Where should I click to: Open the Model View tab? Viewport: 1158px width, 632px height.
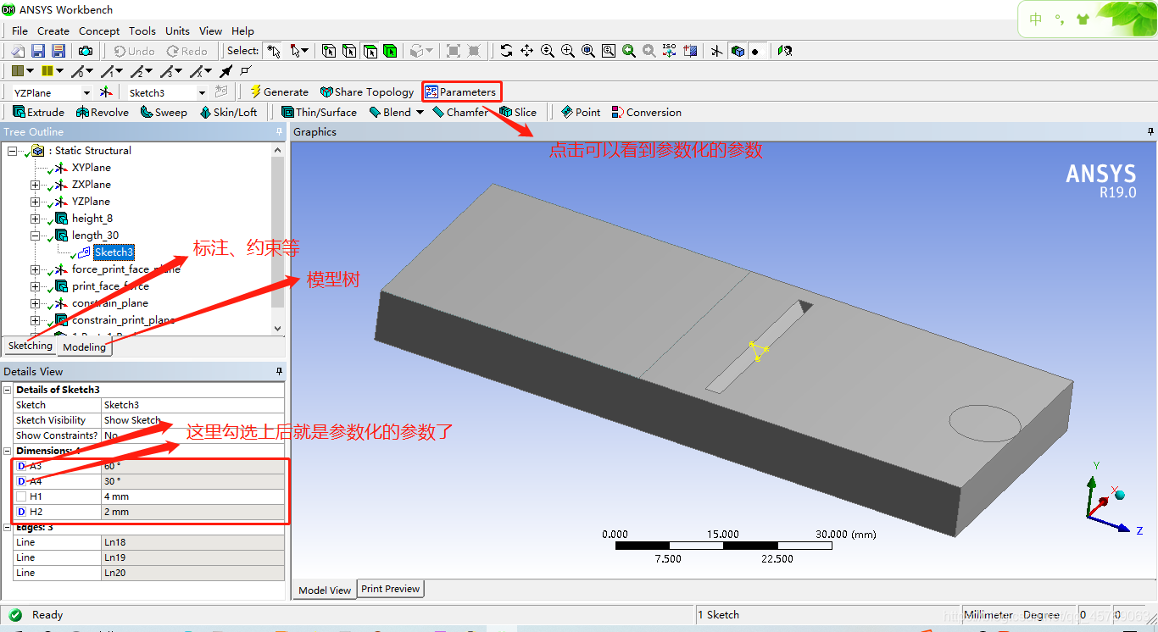325,590
